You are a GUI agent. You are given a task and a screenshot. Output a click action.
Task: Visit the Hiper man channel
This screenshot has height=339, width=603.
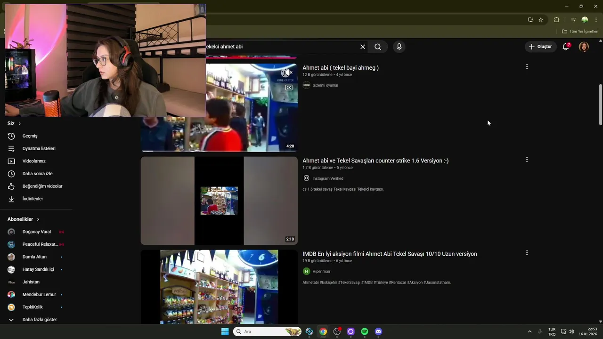click(x=321, y=271)
